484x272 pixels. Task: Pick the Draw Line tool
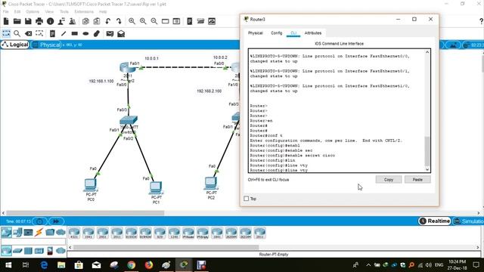click(x=64, y=33)
